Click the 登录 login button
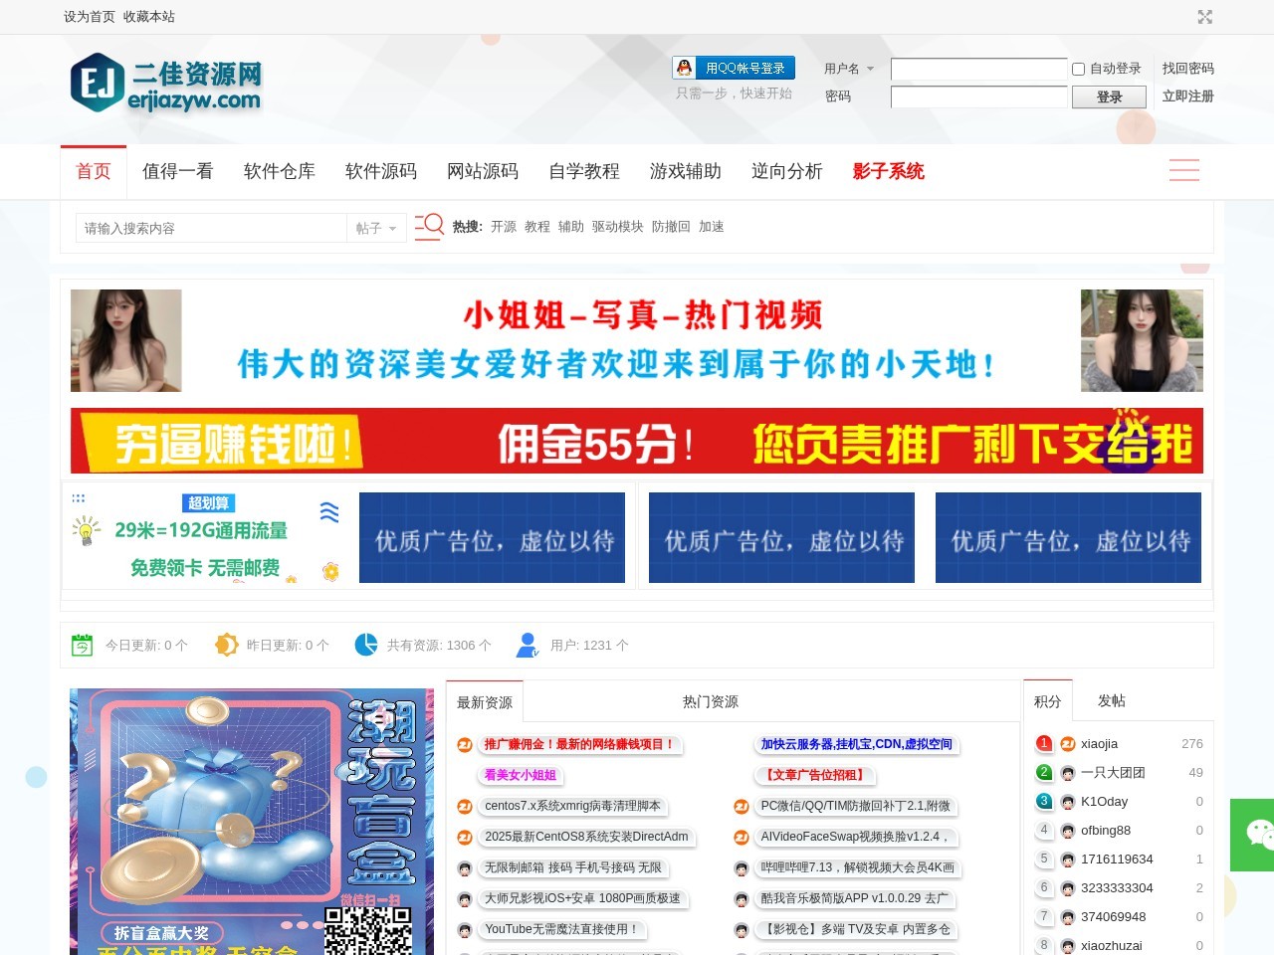 (1108, 96)
